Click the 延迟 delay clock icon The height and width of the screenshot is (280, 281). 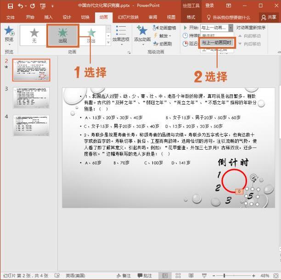[185, 43]
